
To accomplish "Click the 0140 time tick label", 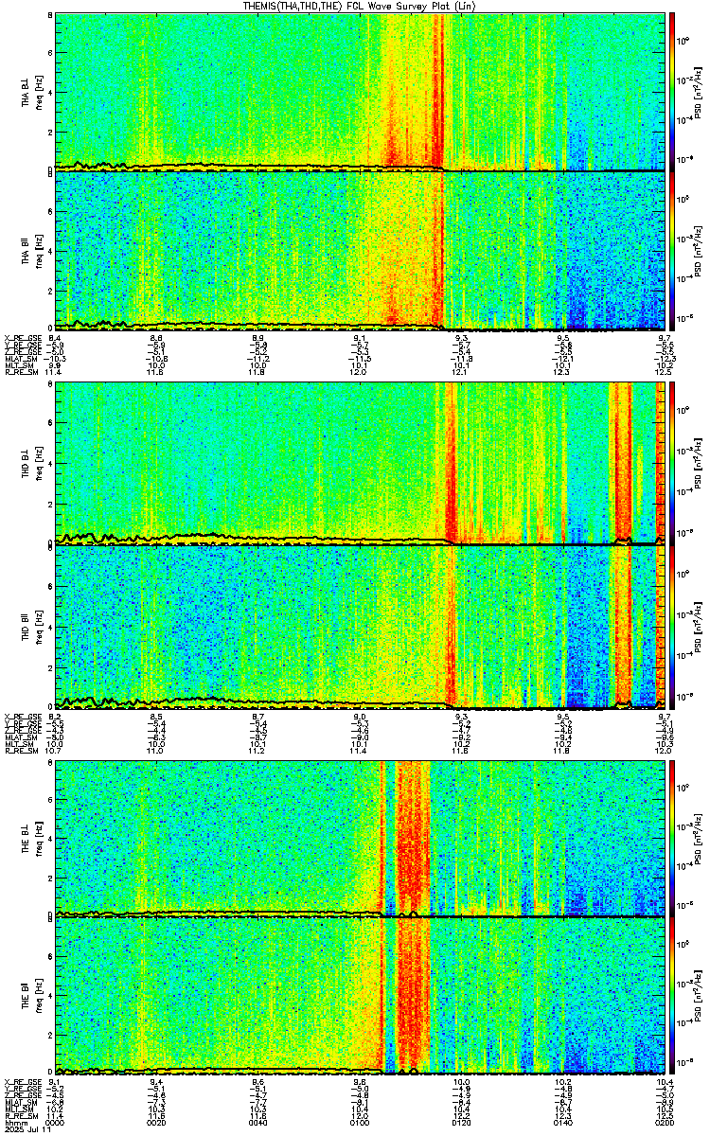I will coord(561,1124).
